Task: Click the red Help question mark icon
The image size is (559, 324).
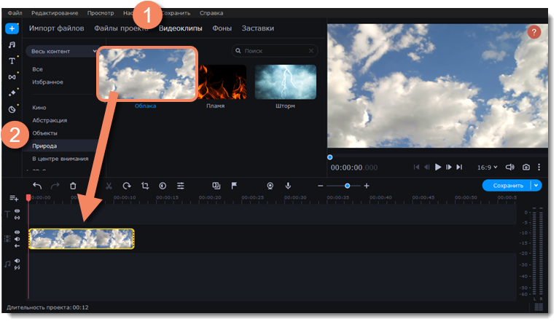Action: (x=534, y=32)
